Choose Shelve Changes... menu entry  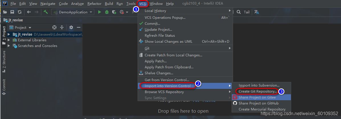click(185, 73)
